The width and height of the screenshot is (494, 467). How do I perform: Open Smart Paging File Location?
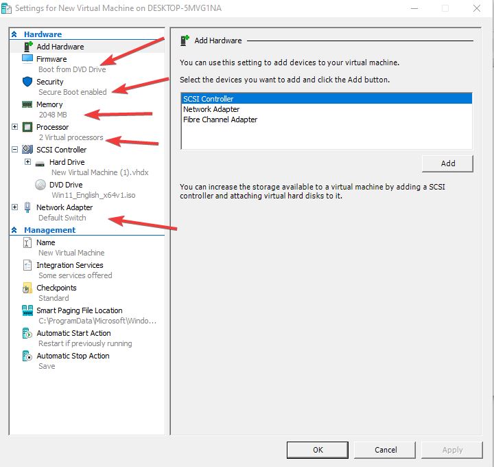tap(80, 310)
